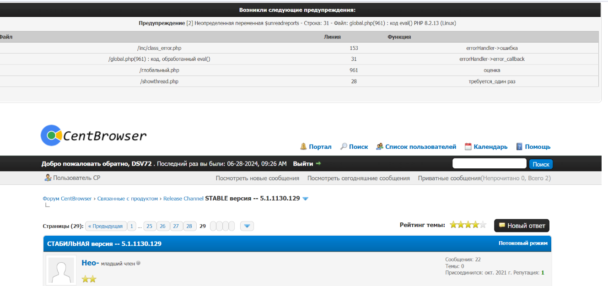The width and height of the screenshot is (608, 286).
Task: Go to Связанные с продуктом breadcrumb
Action: [x=127, y=199]
